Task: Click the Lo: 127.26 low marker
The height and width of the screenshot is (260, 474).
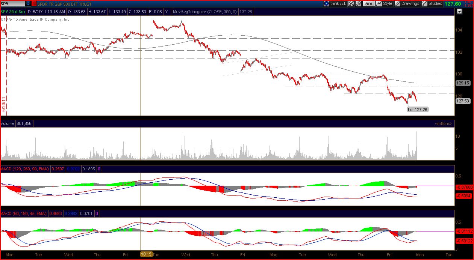Action: tap(418, 110)
